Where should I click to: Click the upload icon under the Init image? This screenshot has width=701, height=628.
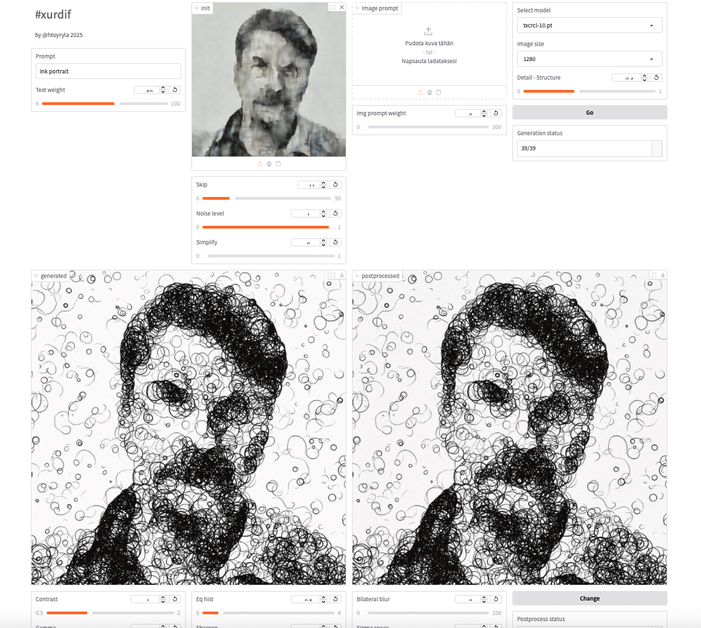tap(260, 163)
